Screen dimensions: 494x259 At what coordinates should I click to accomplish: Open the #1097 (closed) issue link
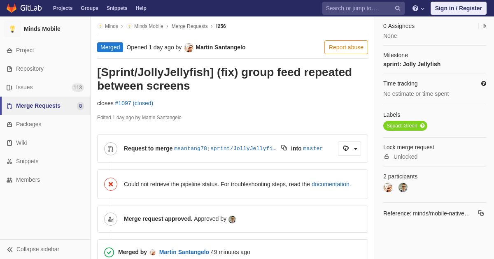point(134,103)
